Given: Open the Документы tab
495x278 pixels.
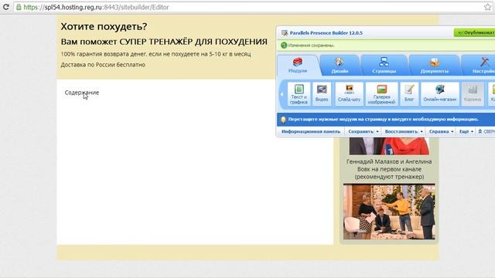Looking at the screenshot, I should point(435,66).
